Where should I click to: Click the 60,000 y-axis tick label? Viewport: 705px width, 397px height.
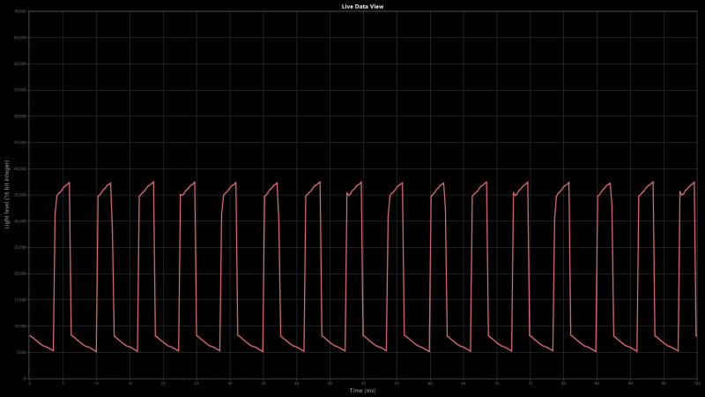click(x=21, y=64)
